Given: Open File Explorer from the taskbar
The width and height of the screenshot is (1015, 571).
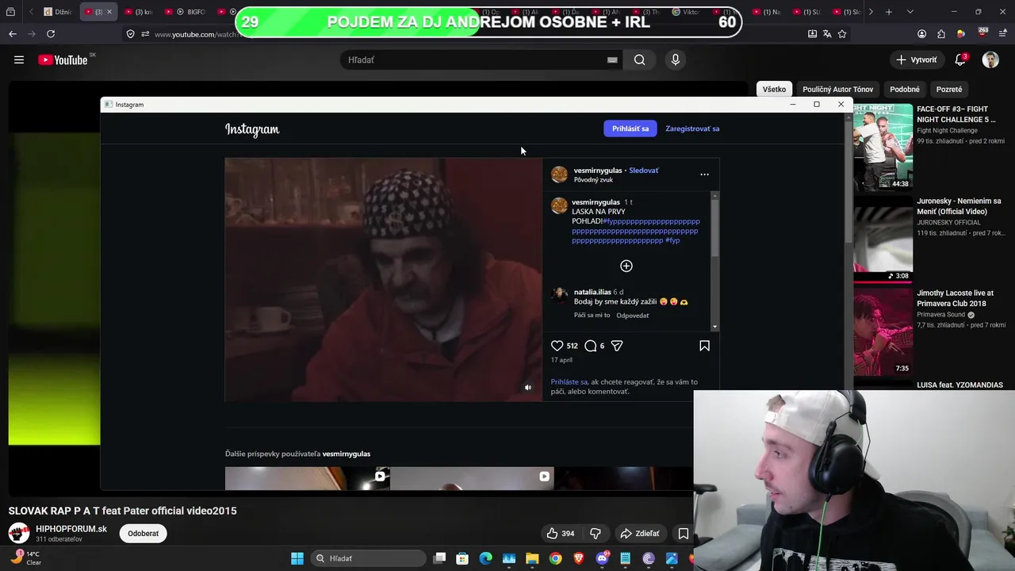Looking at the screenshot, I should coord(532,558).
